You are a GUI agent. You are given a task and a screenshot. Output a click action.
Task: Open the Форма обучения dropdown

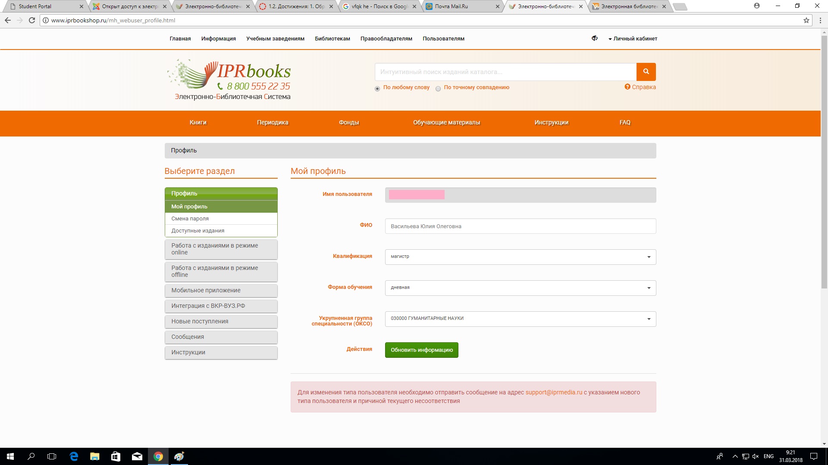point(520,288)
